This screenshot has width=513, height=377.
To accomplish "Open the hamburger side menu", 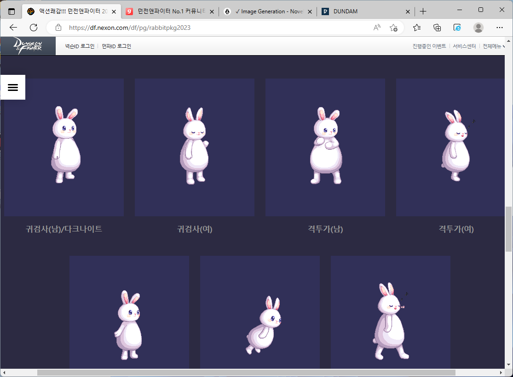I will (x=13, y=87).
